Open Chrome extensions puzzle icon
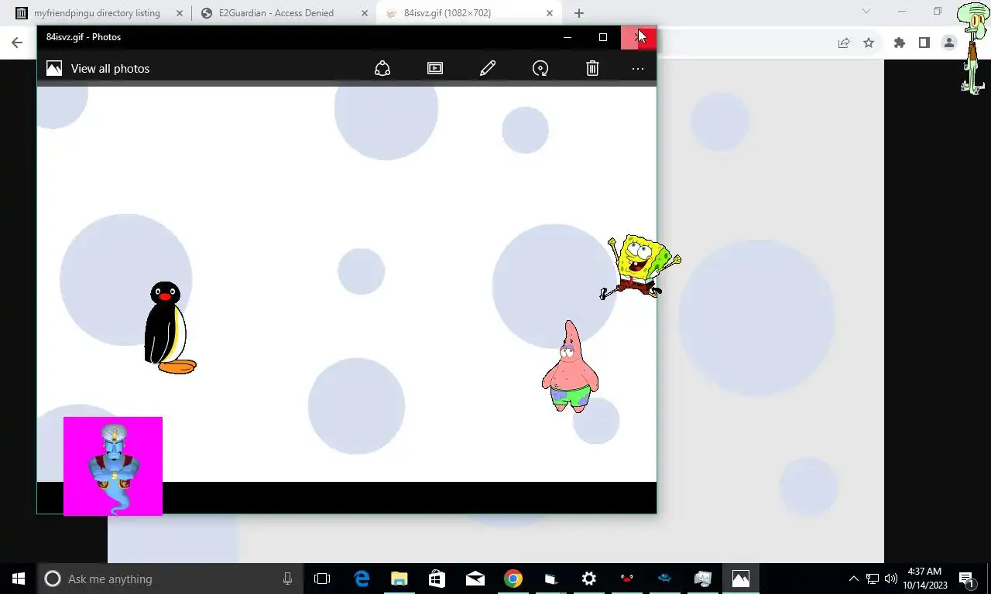 [x=900, y=43]
